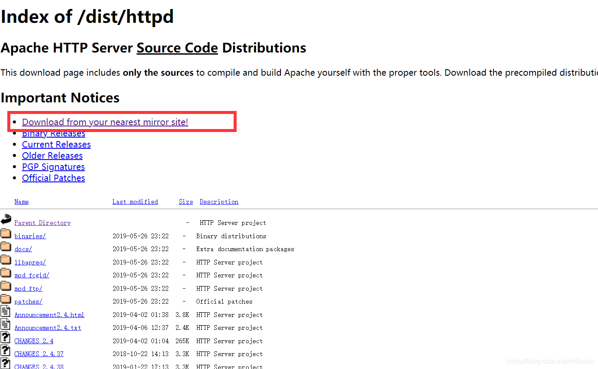Screen dimensions: 598x369
Task: Click the folder icon beside mod_fcgid/
Action: click(x=6, y=273)
